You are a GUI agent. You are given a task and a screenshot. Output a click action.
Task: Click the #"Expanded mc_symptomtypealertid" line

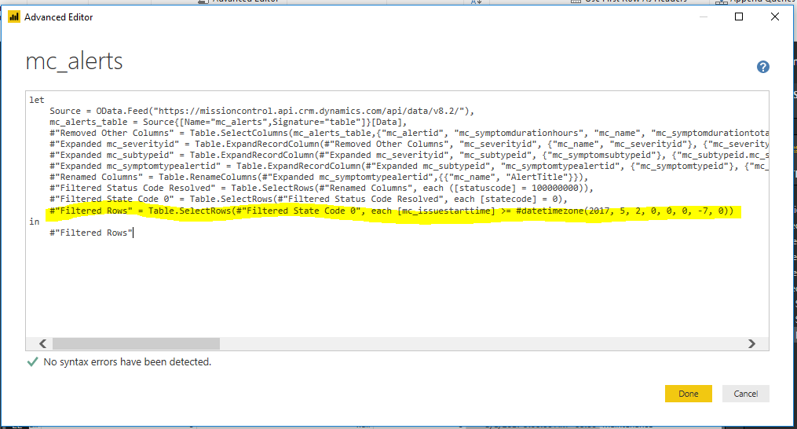[408, 166]
